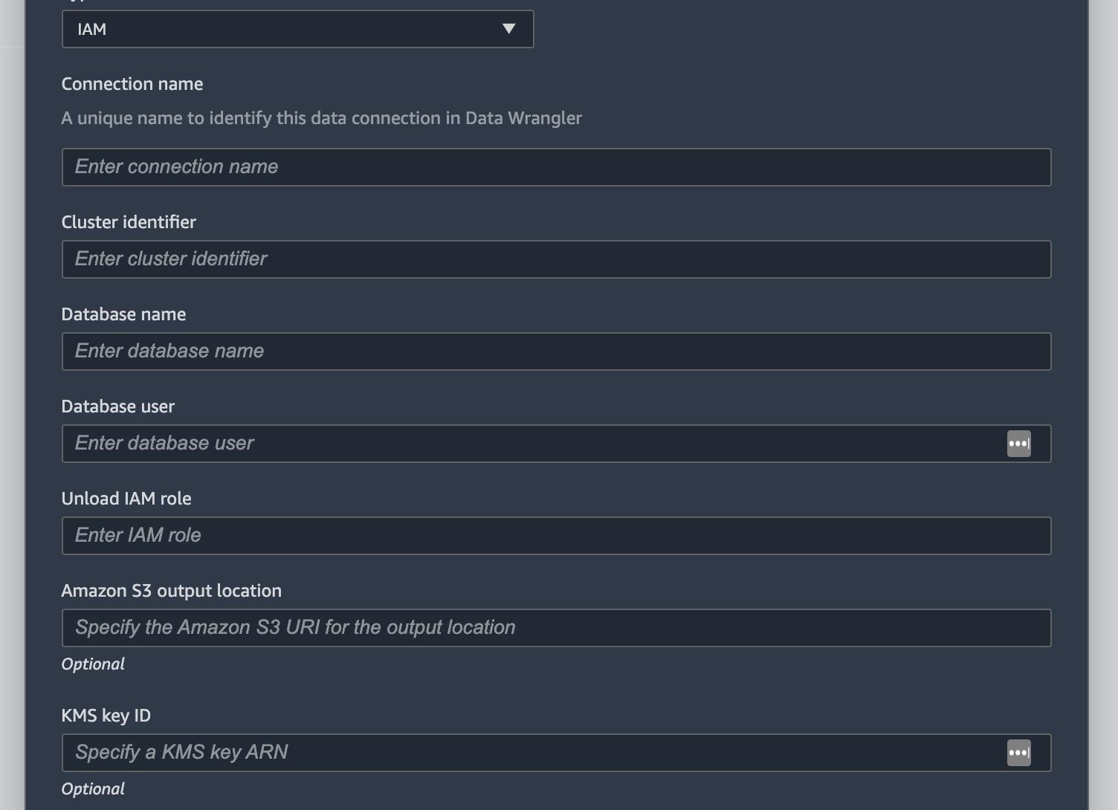Image resolution: width=1118 pixels, height=810 pixels.
Task: Open the IAM type dropdown
Action: [x=297, y=30]
